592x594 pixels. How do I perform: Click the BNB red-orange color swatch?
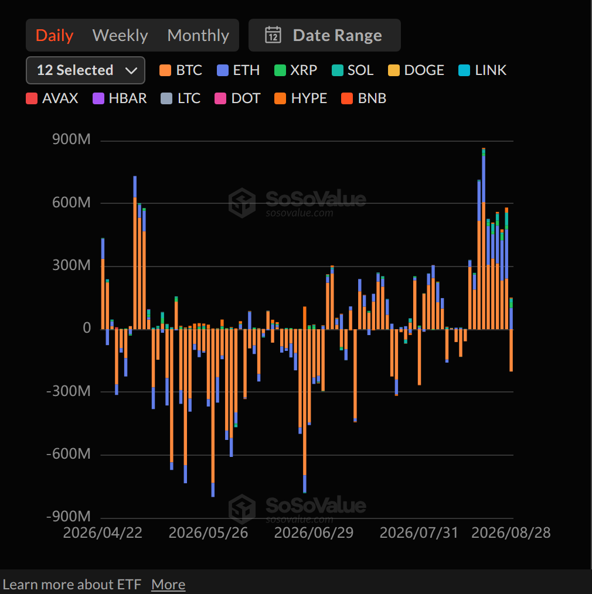click(x=347, y=98)
